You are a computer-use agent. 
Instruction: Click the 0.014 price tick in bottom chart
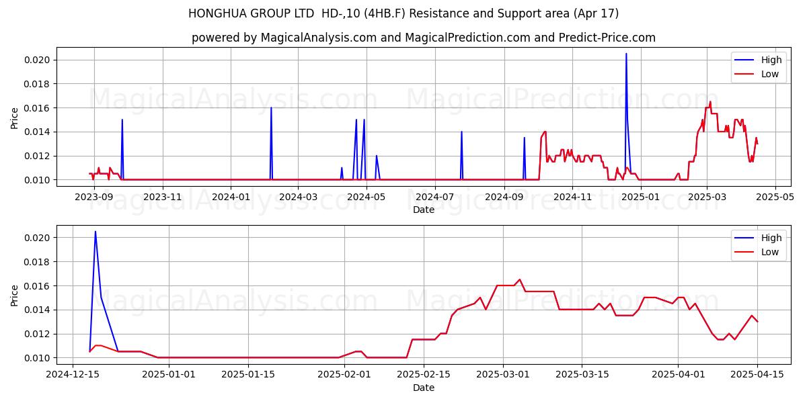pyautogui.click(x=38, y=310)
